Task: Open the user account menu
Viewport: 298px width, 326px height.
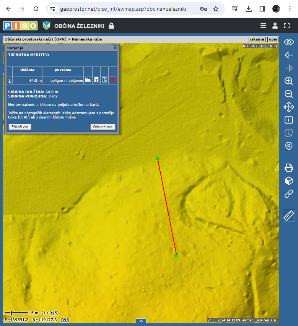Action: [275, 26]
